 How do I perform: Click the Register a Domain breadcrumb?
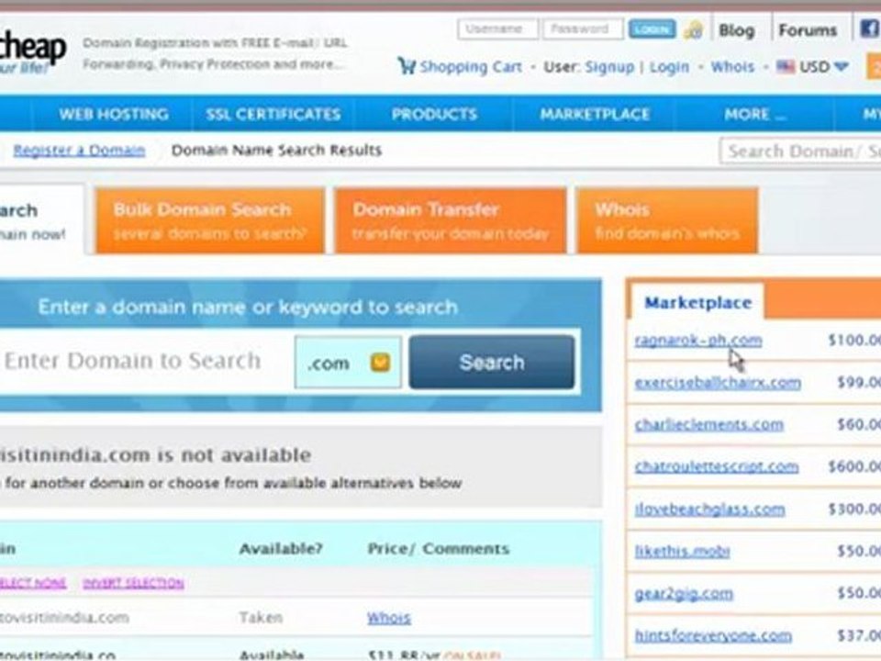tap(79, 150)
